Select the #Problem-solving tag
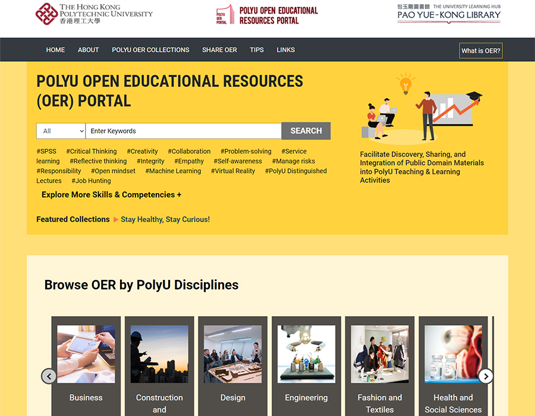Viewport: 535px width, 416px height. 246,152
